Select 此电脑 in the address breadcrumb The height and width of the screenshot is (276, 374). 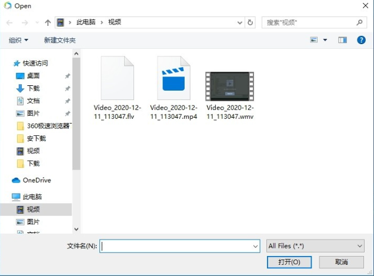pos(86,22)
